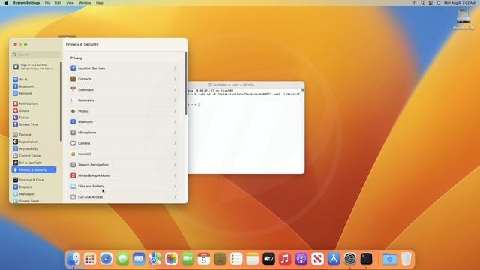
Task: Expand the Camera row chevron
Action: pos(175,143)
